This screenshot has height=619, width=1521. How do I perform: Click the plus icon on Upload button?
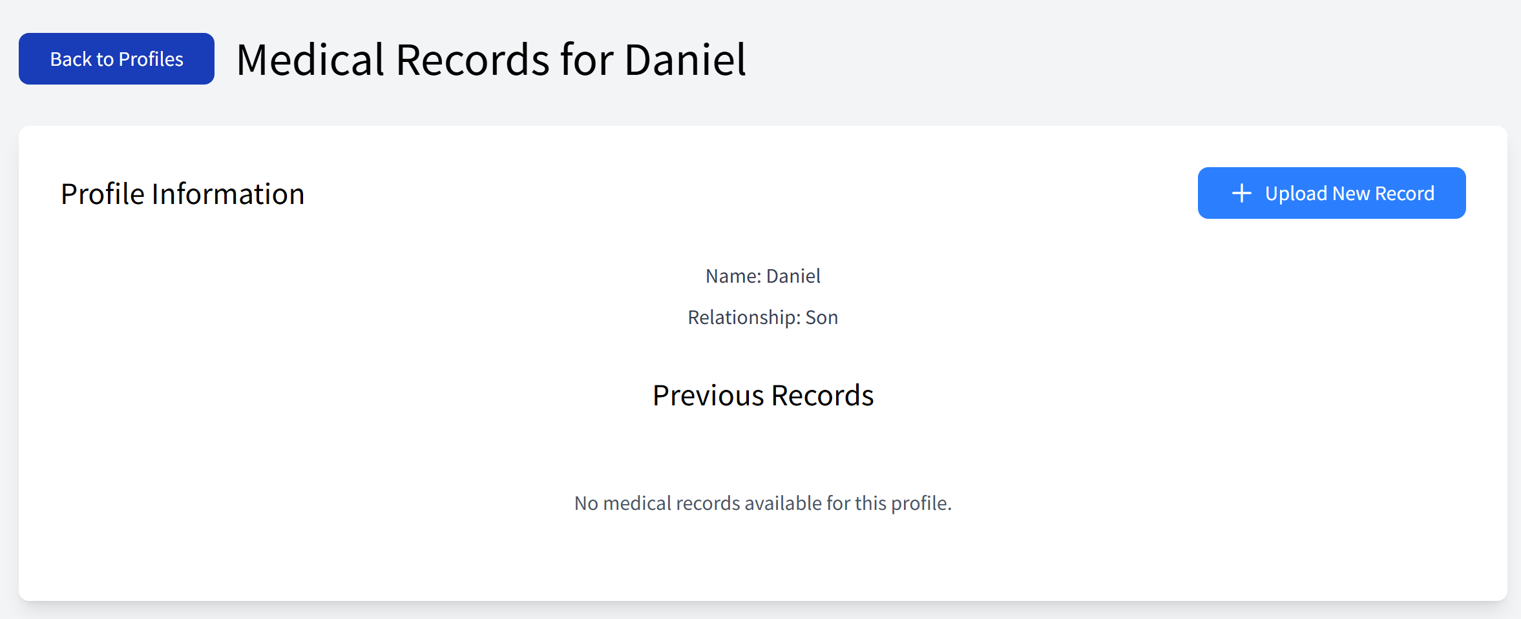pos(1241,193)
